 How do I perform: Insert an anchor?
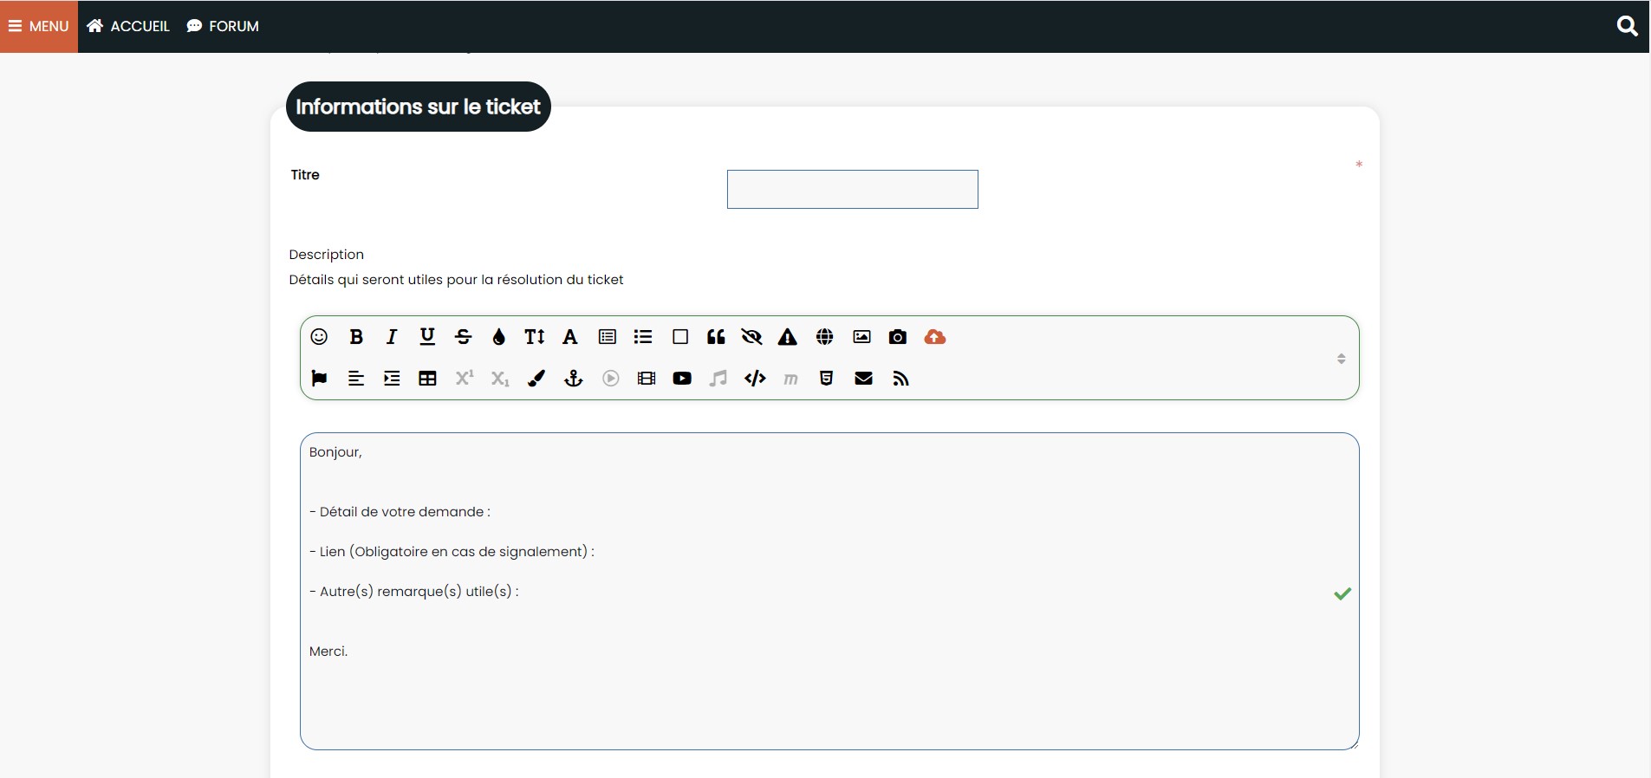click(x=573, y=379)
